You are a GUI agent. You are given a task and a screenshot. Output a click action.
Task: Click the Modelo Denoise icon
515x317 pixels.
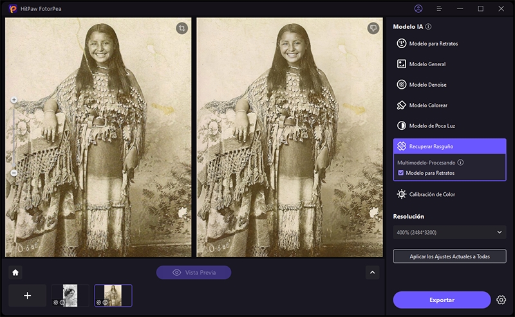click(x=401, y=85)
